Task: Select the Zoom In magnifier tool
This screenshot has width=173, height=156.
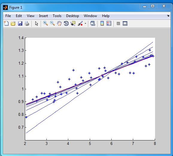Action: click(45, 23)
